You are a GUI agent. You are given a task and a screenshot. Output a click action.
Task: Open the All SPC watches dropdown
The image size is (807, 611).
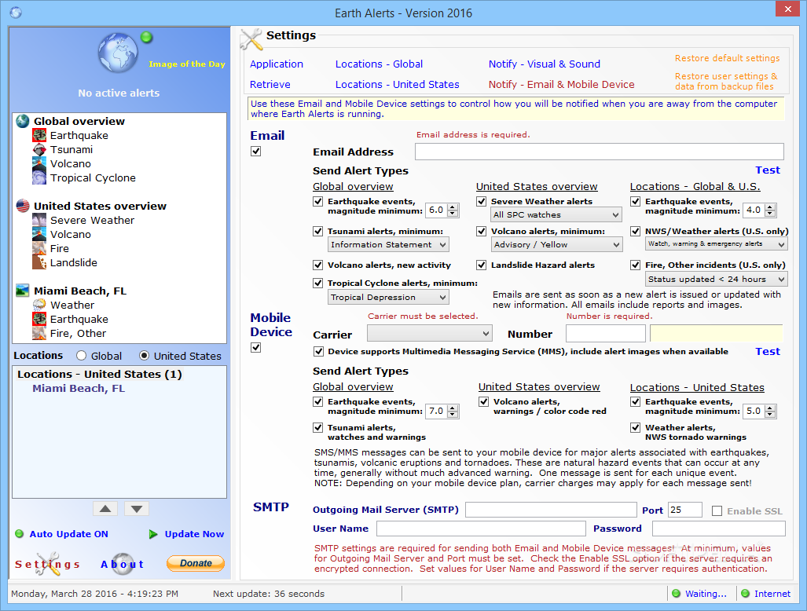(556, 214)
